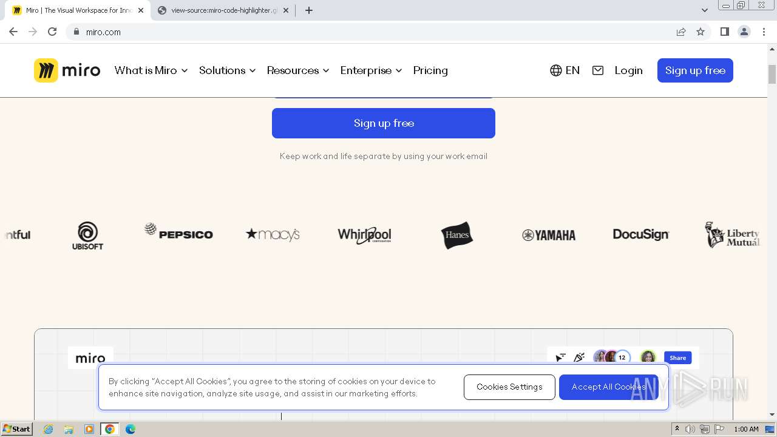The image size is (777, 437).
Task: Open Microsoft Edge from the taskbar
Action: point(131,429)
